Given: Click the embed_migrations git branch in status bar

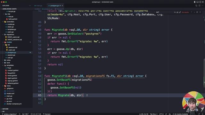Looking at the screenshot, I should pyautogui.click(x=9, y=114).
